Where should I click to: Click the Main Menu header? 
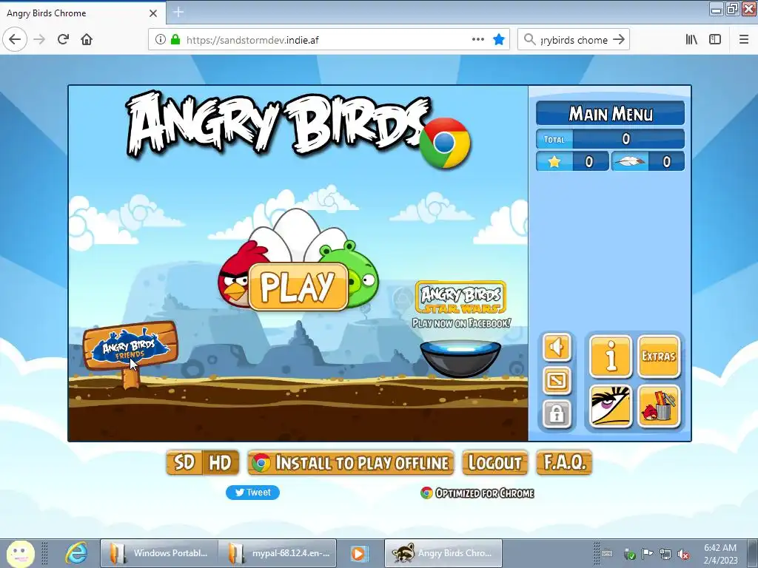[x=611, y=113]
